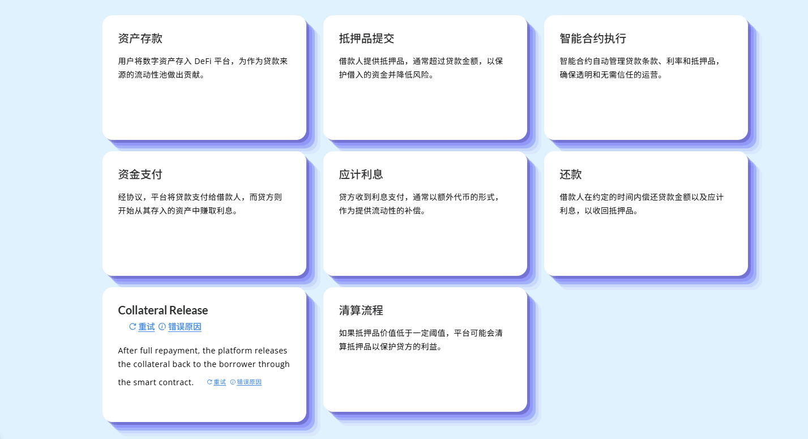Screen dimensions: 808x439
Task: Select the 资产存款 card heading
Action: pos(140,39)
